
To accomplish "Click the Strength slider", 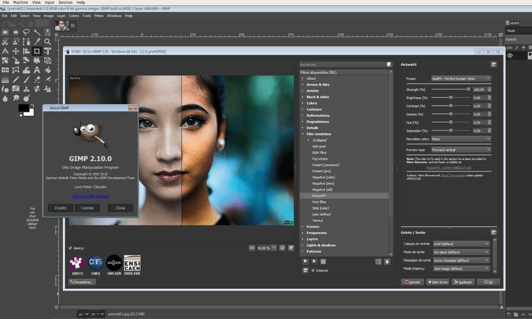I will [x=450, y=89].
